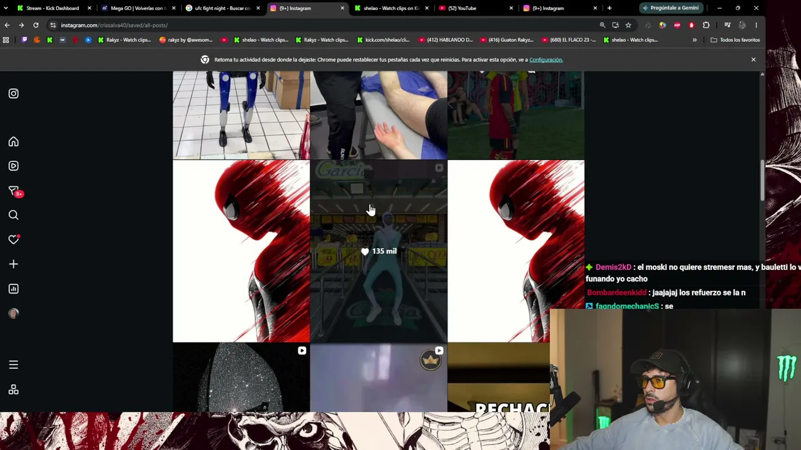Click chat username Bombardeenkidd

point(616,292)
